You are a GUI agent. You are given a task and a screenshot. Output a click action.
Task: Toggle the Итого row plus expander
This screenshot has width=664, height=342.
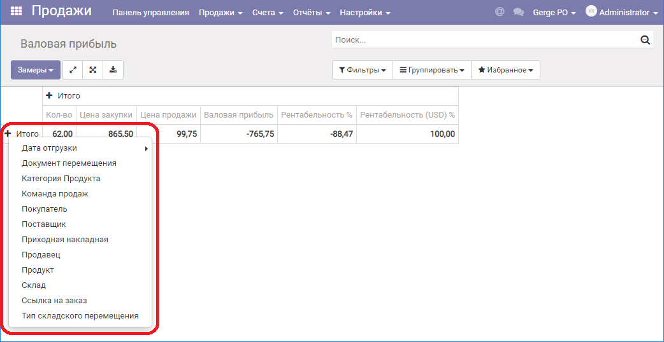click(8, 133)
